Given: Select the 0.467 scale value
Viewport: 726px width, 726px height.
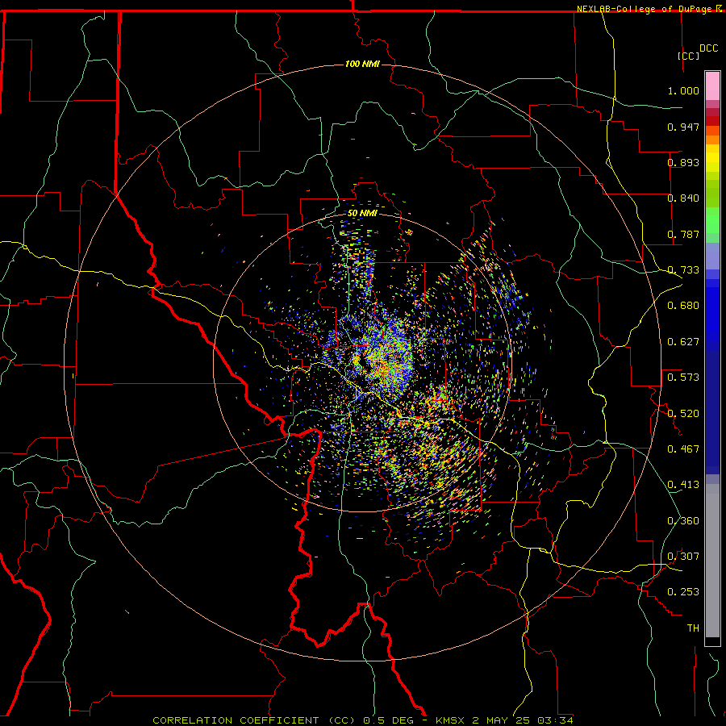Looking at the screenshot, I should pos(683,449).
